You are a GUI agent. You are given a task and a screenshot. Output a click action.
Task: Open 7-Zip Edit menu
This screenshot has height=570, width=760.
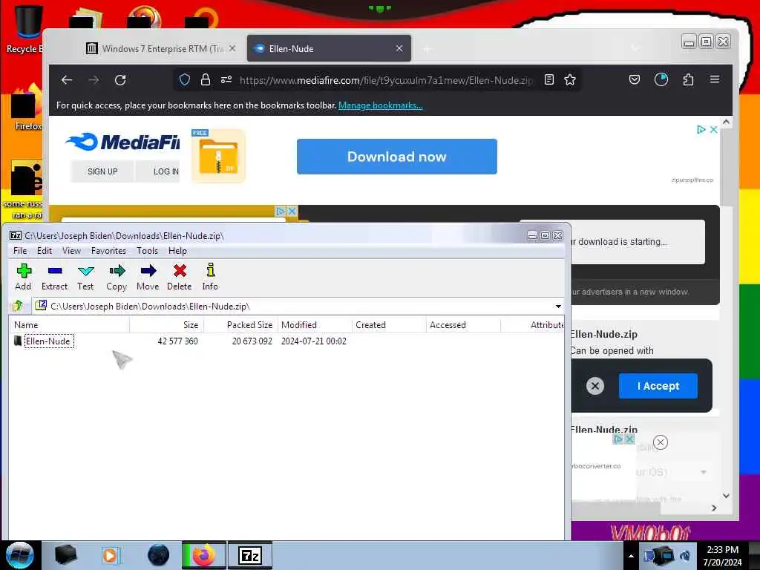click(x=44, y=251)
